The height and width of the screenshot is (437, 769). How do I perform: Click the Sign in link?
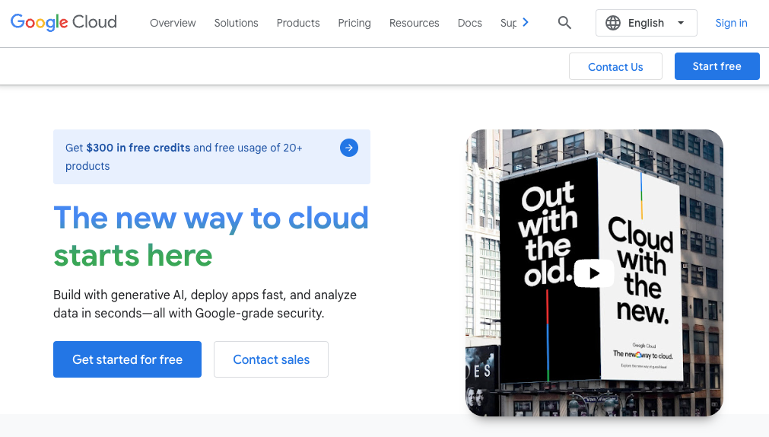point(731,23)
